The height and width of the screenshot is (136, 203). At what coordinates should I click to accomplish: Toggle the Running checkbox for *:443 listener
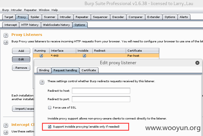coord(41,56)
